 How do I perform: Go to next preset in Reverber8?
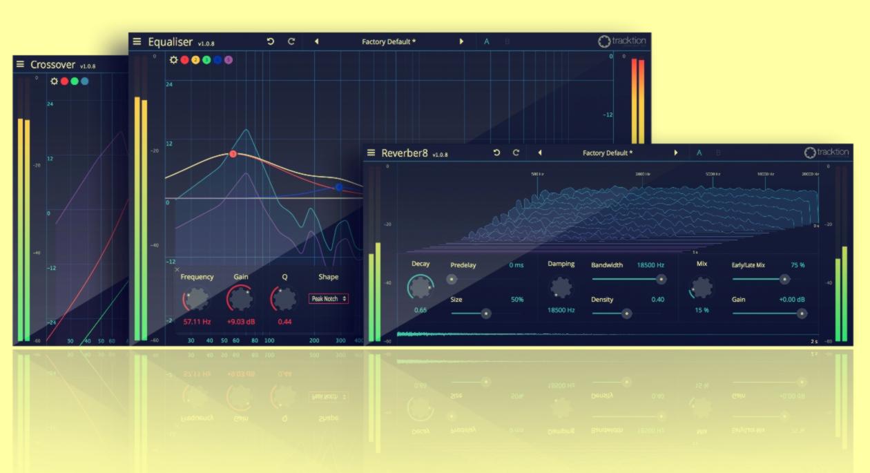point(676,153)
